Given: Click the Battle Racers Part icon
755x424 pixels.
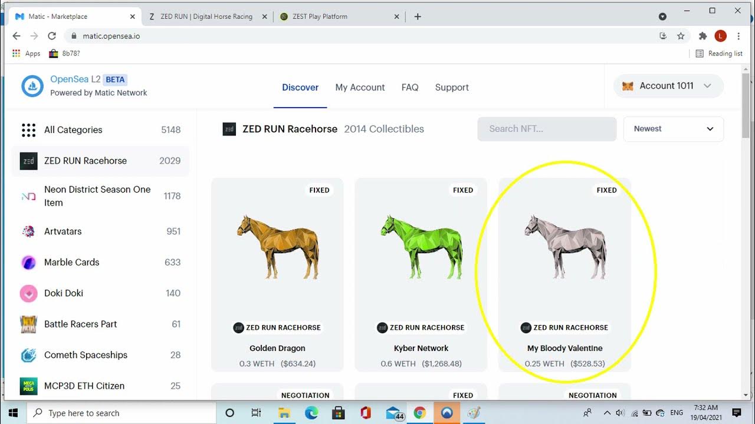Looking at the screenshot, I should click(28, 324).
